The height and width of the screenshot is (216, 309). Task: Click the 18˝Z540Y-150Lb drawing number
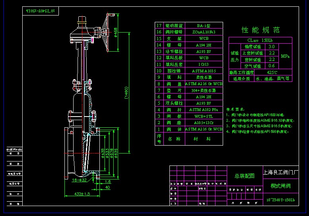pyautogui.click(x=280, y=199)
